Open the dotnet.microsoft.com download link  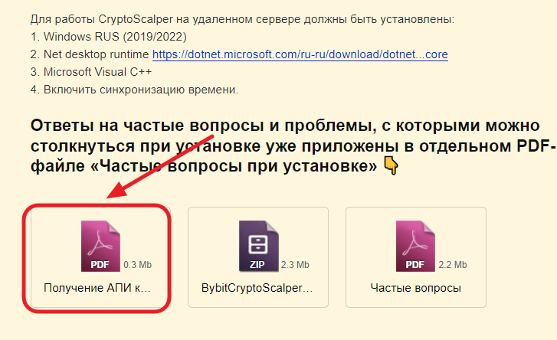tap(300, 54)
